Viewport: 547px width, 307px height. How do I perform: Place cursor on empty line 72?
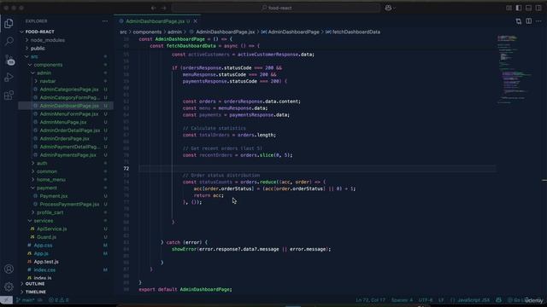(317, 169)
